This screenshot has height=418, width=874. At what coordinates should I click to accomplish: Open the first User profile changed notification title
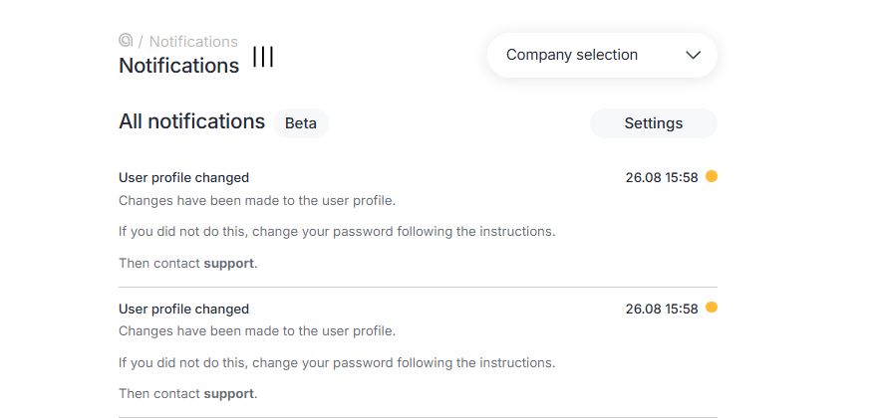tap(183, 178)
